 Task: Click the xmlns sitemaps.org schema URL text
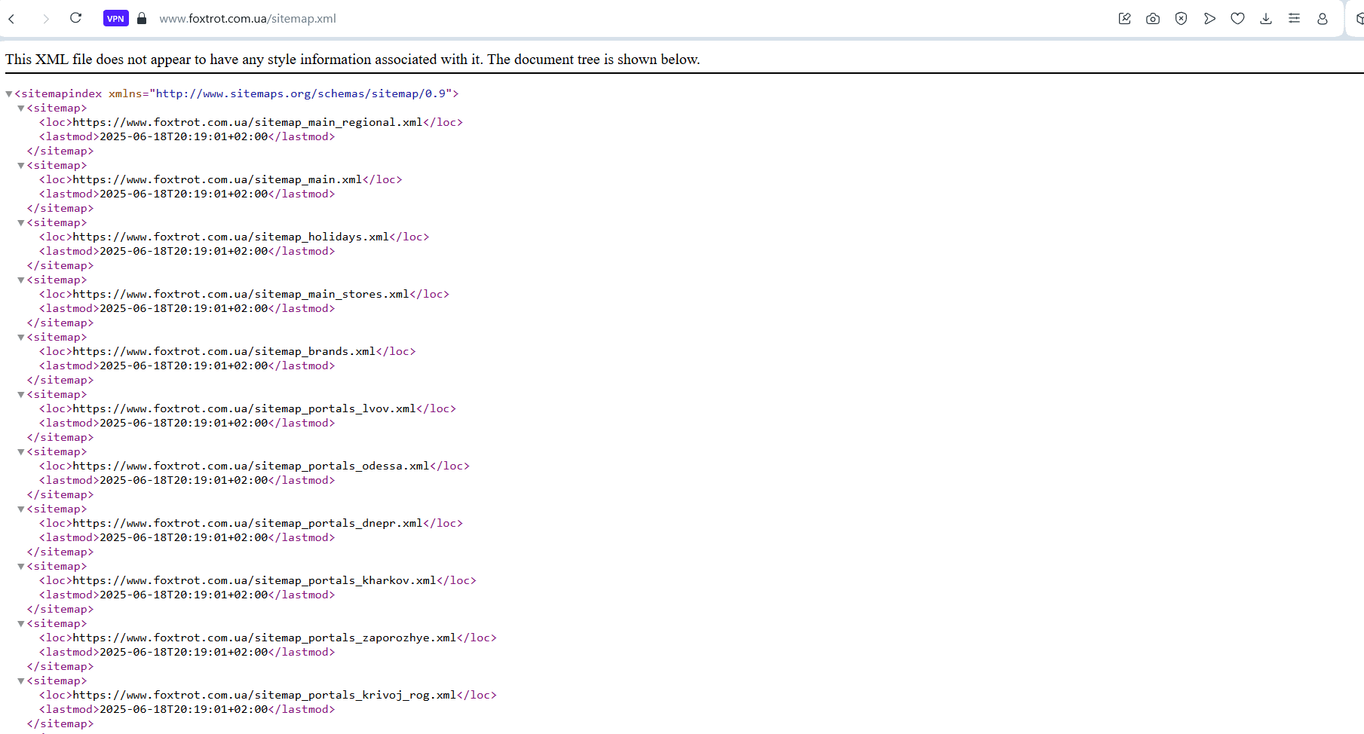pyautogui.click(x=304, y=93)
